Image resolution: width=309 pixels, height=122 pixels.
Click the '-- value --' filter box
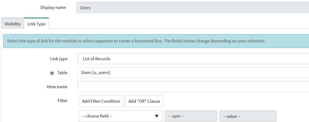coord(248,116)
